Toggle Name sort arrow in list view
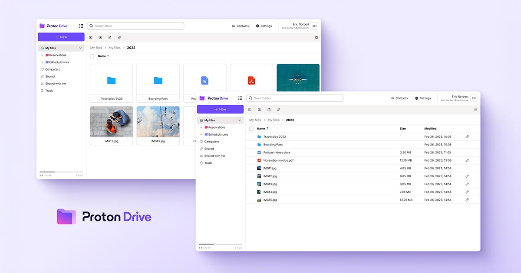Viewport: 521px width, 273px height. coord(267,129)
